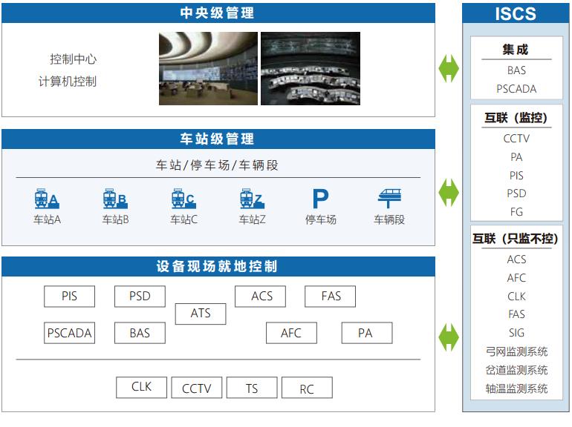The height and width of the screenshot is (427, 572).
Task: Select the AFC device box
Action: click(291, 333)
